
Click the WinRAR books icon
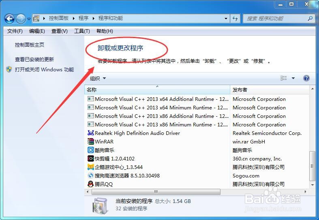click(x=90, y=141)
